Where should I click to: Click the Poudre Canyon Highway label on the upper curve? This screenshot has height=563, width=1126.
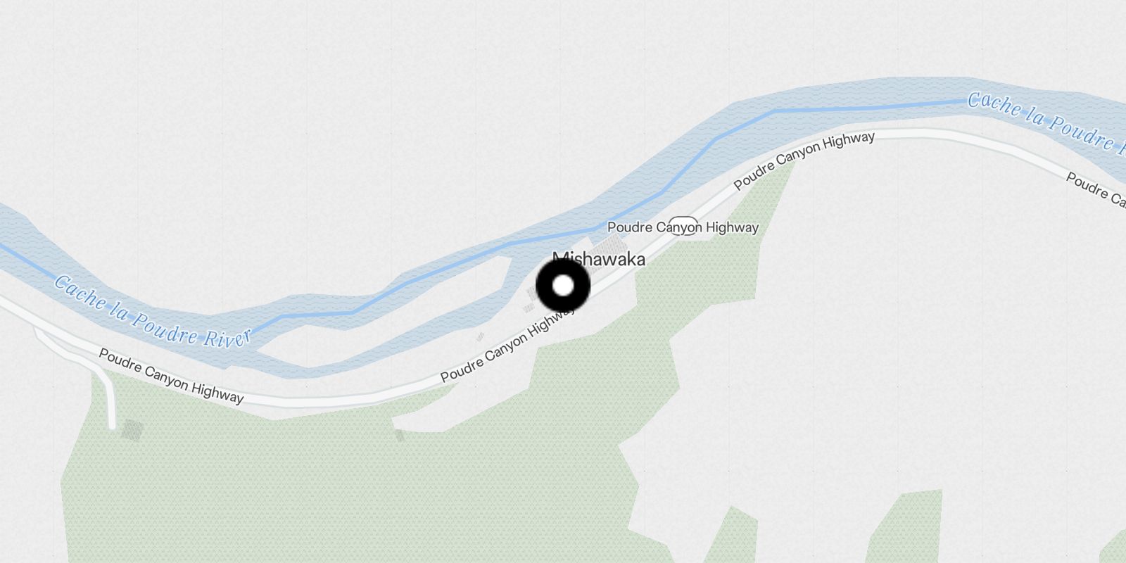(x=804, y=160)
